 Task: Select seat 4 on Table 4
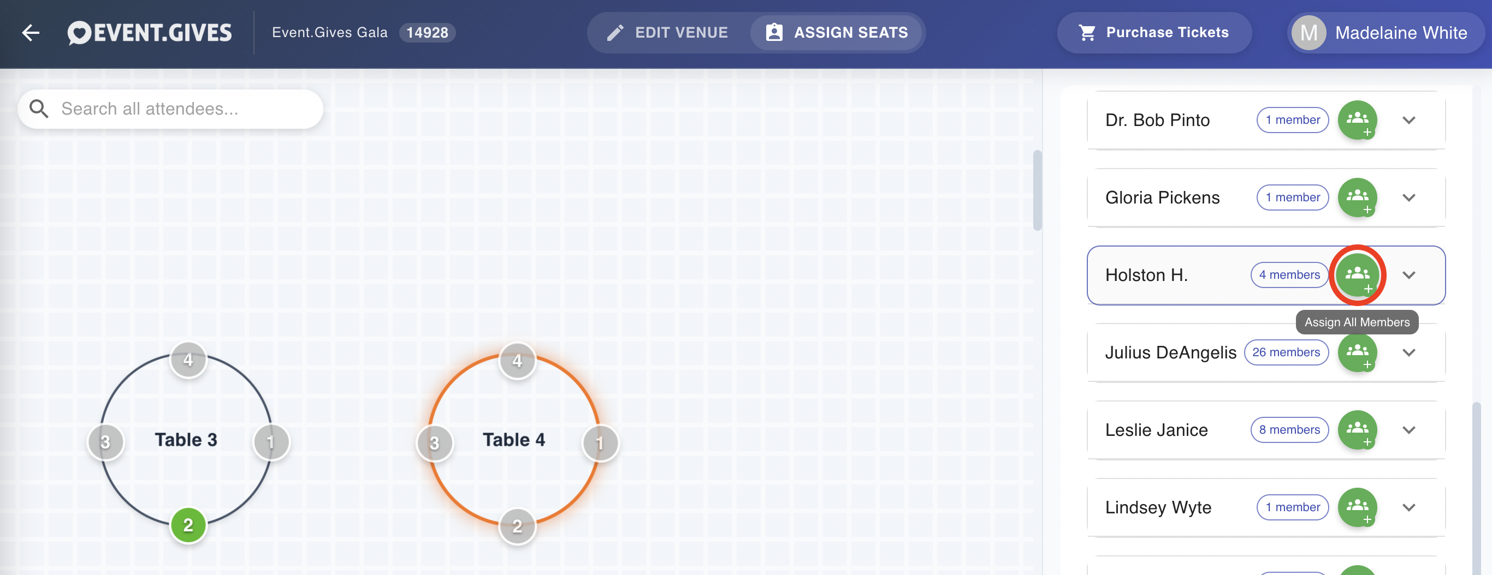(517, 361)
